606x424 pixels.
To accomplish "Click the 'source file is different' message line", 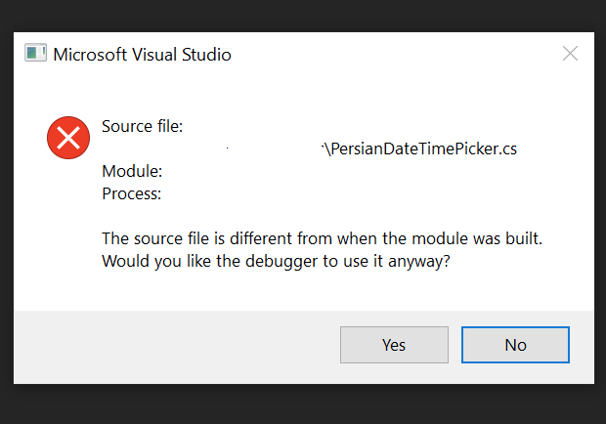I will tap(322, 238).
